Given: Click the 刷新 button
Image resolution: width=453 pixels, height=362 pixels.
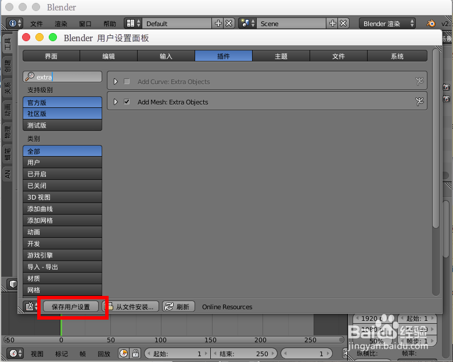Looking at the screenshot, I should point(178,306).
